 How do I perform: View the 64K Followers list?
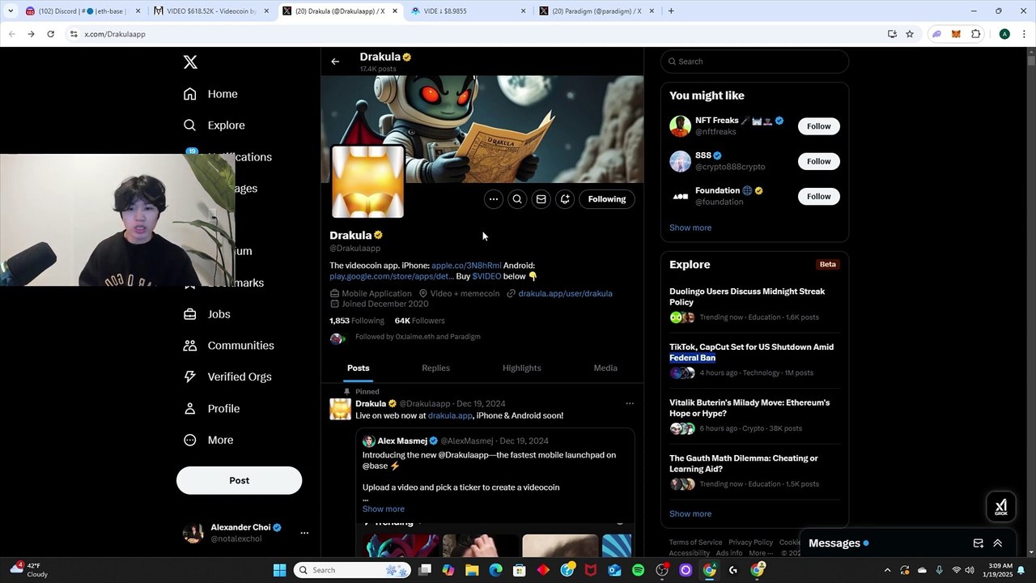pyautogui.click(x=419, y=321)
